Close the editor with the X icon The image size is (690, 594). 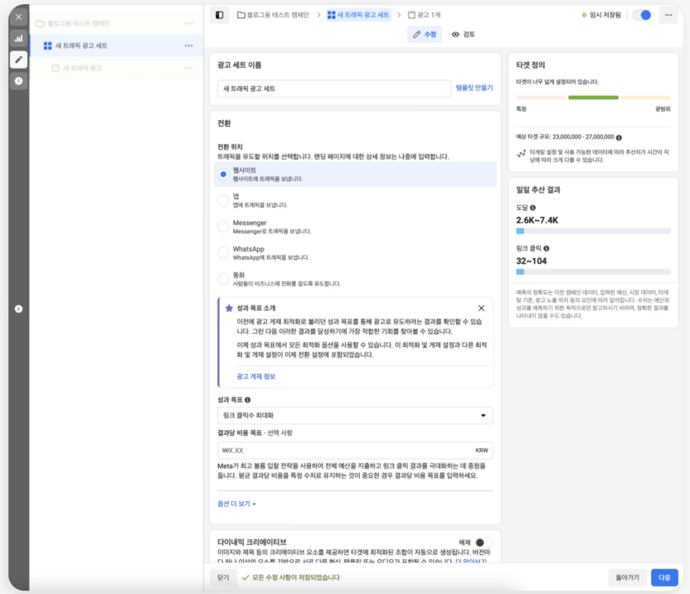(18, 17)
